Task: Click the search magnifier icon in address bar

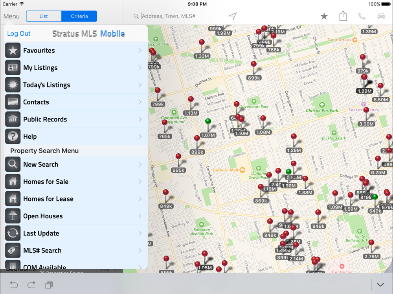Action: pyautogui.click(x=136, y=16)
